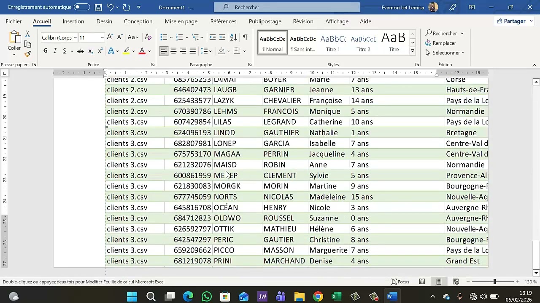Toggle the paragraph marks display (¶)
This screenshot has width=540, height=303.
tap(245, 37)
